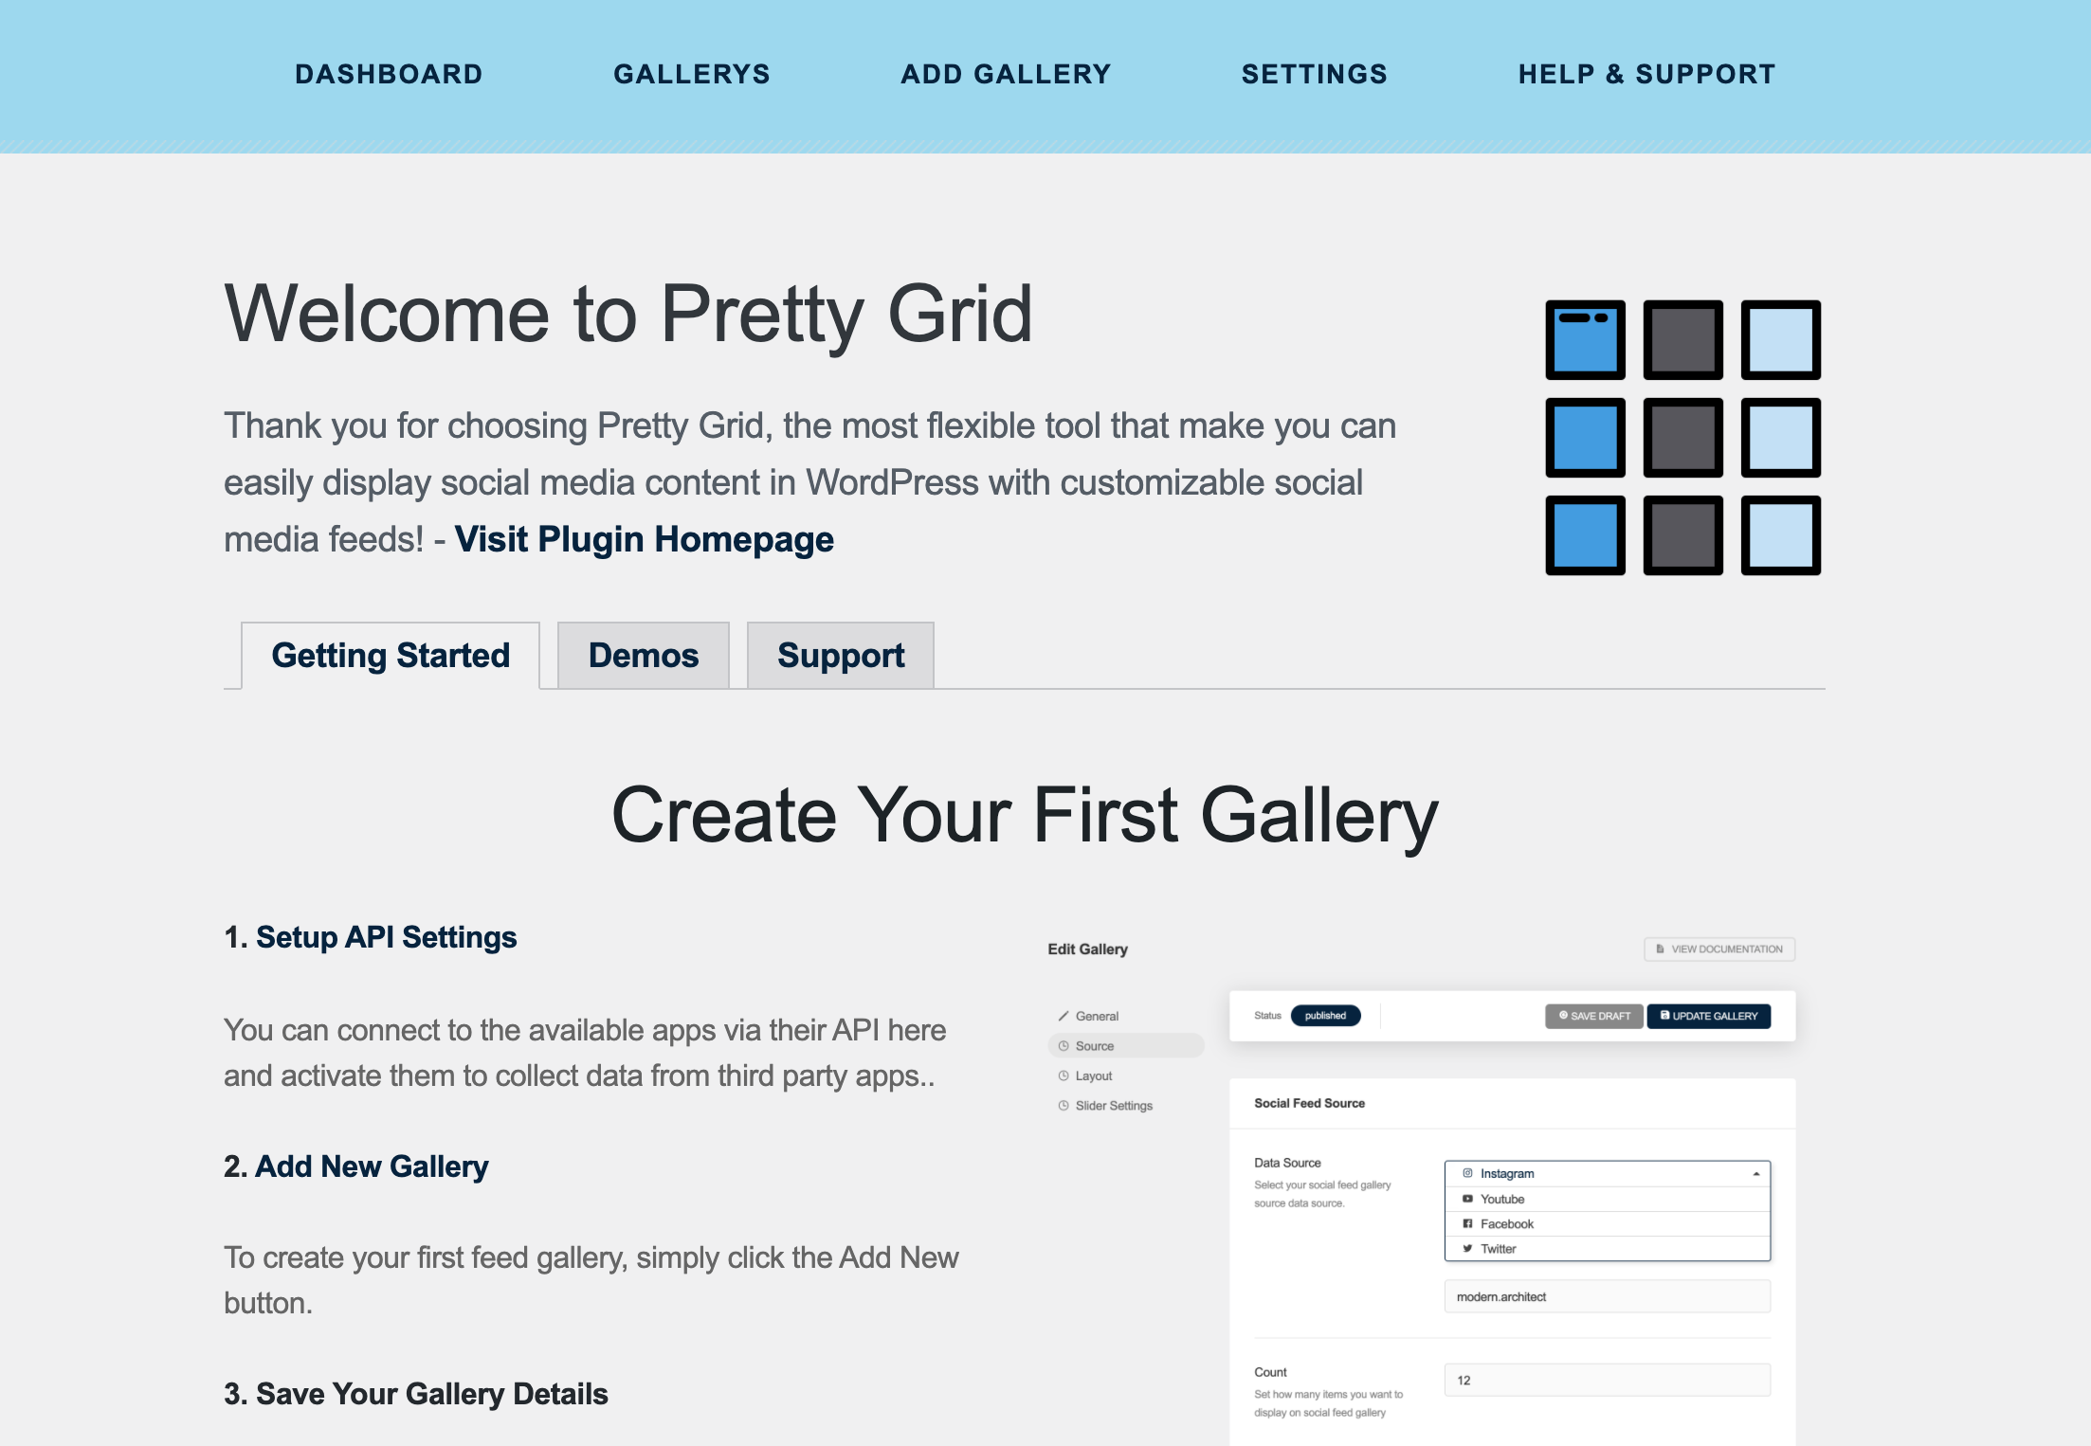Follow the Visit Plugin Homepage link
Image resolution: width=2091 pixels, height=1446 pixels.
[x=644, y=539]
